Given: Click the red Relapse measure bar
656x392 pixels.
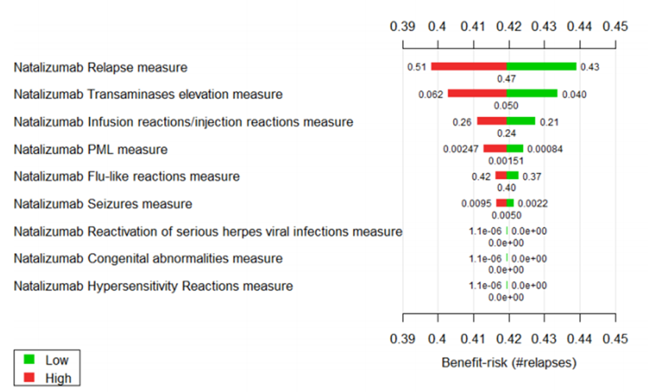Looking at the screenshot, I should 469,66.
